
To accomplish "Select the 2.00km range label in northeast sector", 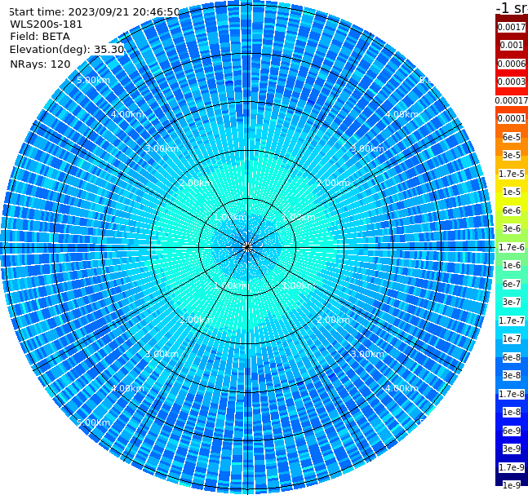I will 333,183.
